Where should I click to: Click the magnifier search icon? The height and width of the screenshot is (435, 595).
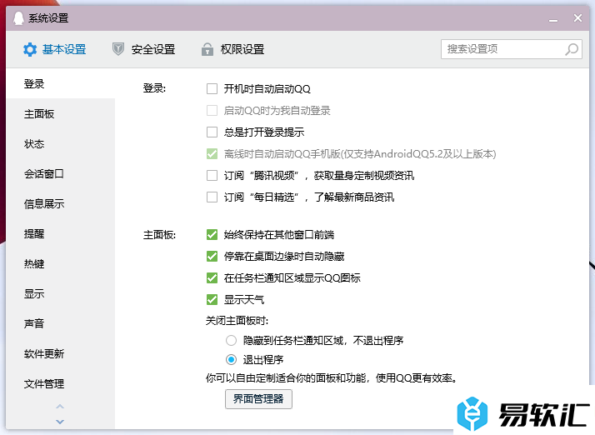point(572,49)
